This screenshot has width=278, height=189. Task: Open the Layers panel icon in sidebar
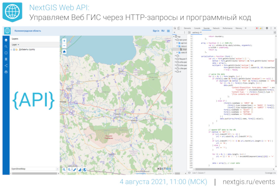6,40
